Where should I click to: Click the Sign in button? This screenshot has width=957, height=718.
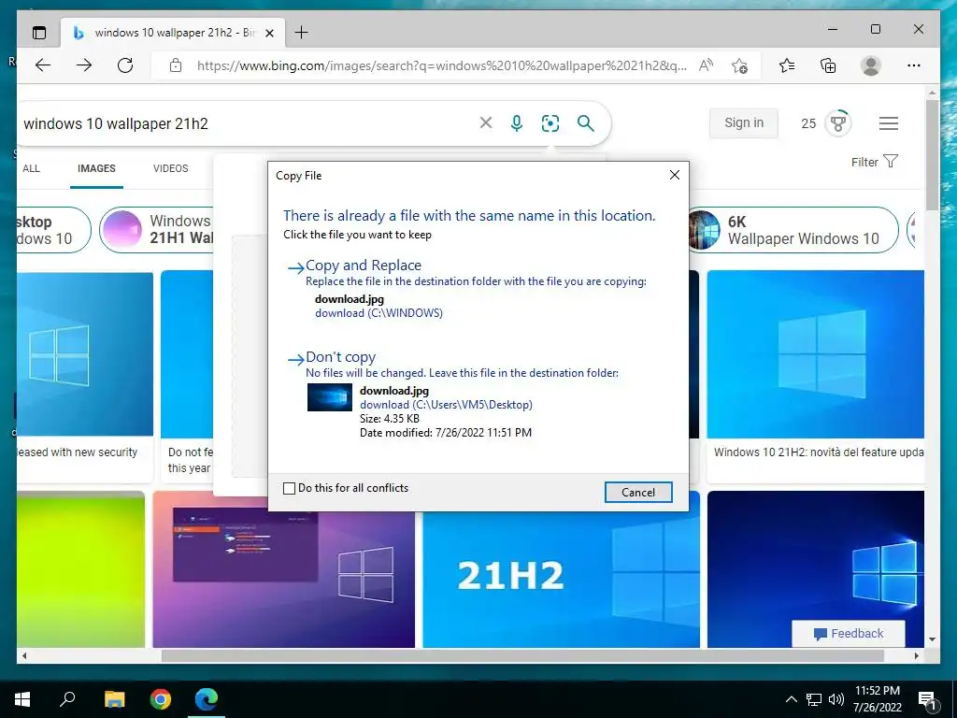click(x=743, y=122)
